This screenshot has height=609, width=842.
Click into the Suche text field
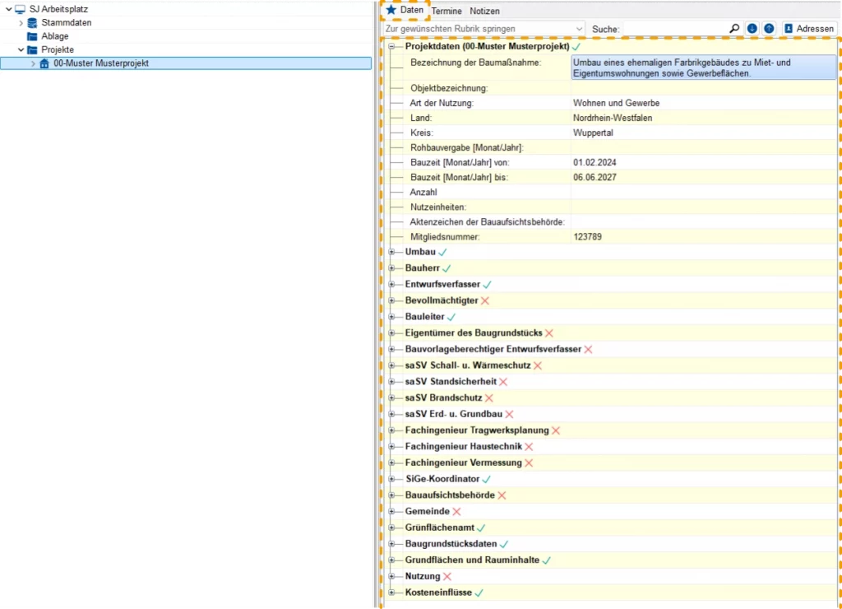pos(674,29)
